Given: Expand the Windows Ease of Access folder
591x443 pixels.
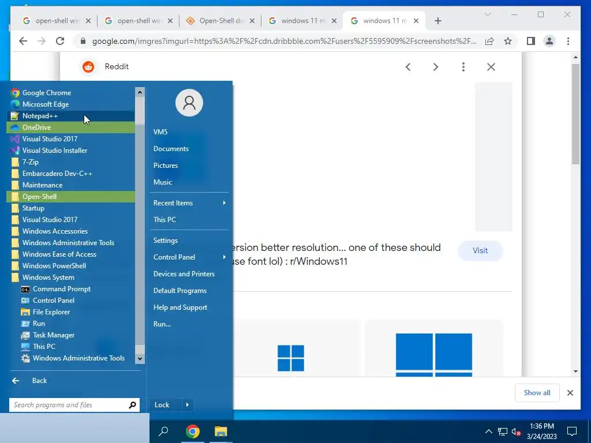Looking at the screenshot, I should [x=70, y=254].
